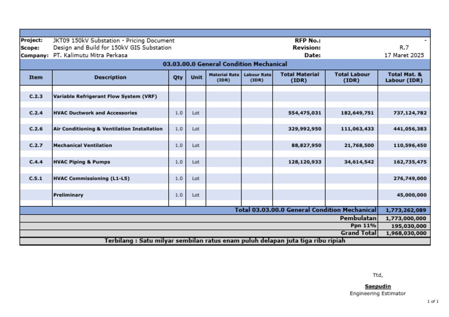This screenshot has height=317, width=449.
Task: Click company name 'PT. Kalimutu Mitra Perkasa'
Action: pyautogui.click(x=90, y=55)
